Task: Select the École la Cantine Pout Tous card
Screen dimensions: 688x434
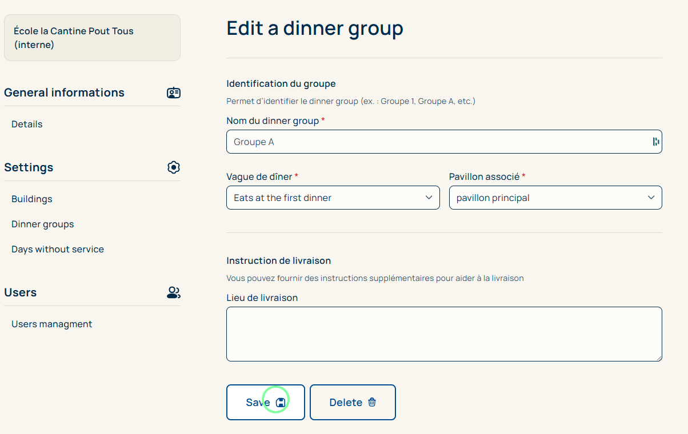Action: tap(92, 38)
